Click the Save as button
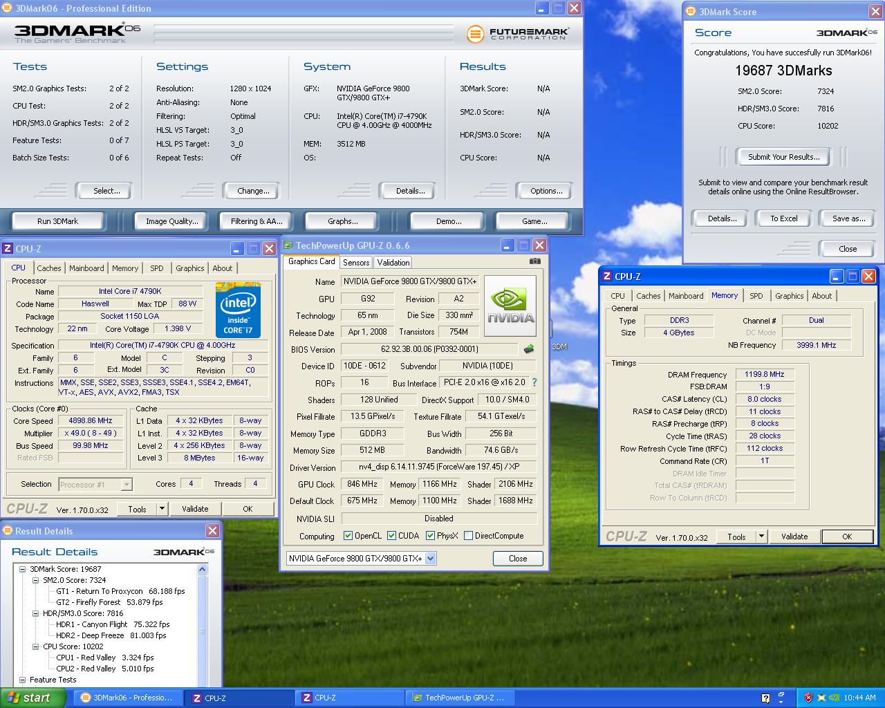This screenshot has width=885, height=708. point(848,218)
